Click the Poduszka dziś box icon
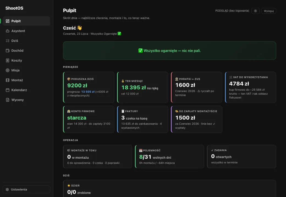Screen dimensions: 286x197 (x=69, y=79)
